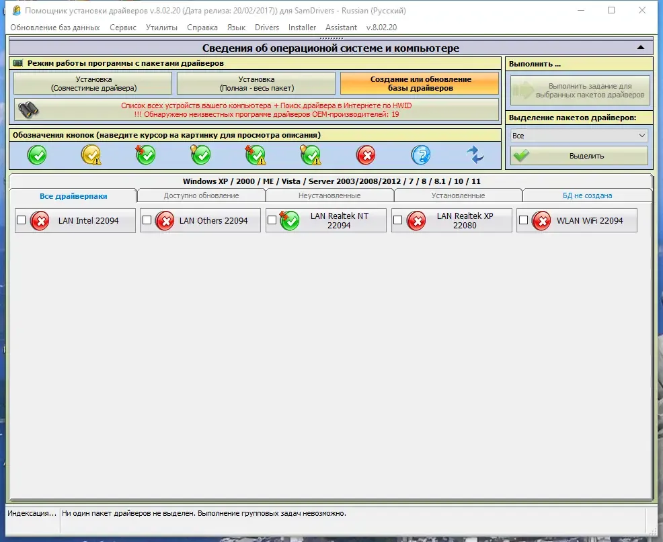663x542 pixels.
Task: Click the binoculars device search icon
Action: [x=28, y=110]
